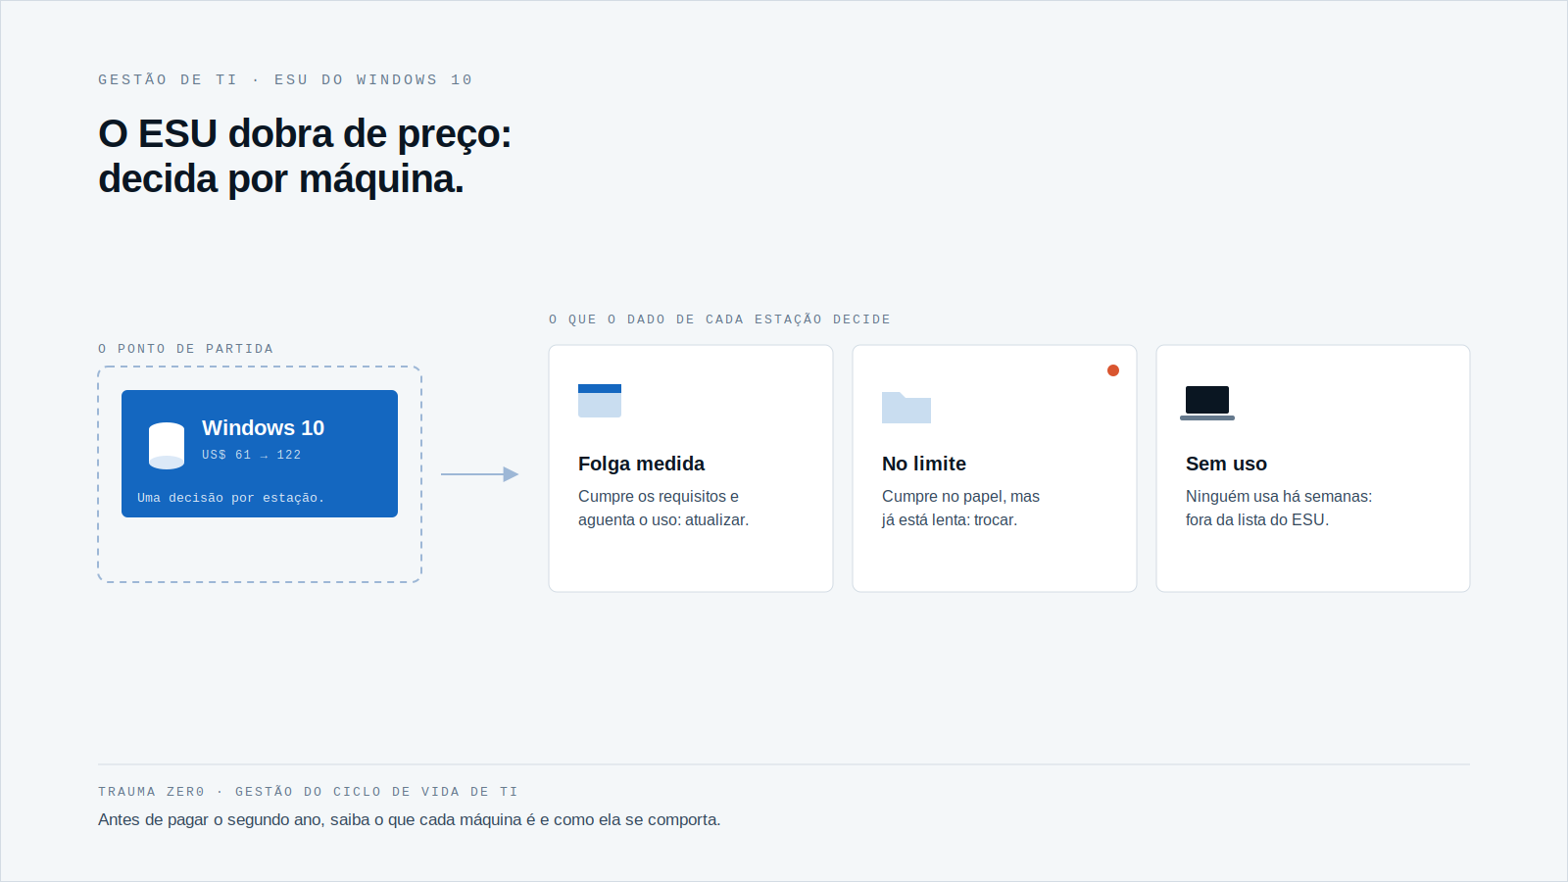Click the 'Folga medida' heading
This screenshot has width=1568, height=882.
tap(641, 464)
